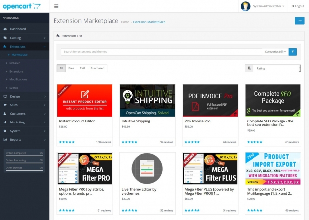Open the Categories (All) dropdown
This screenshot has height=220, width=309.
tap(275, 52)
